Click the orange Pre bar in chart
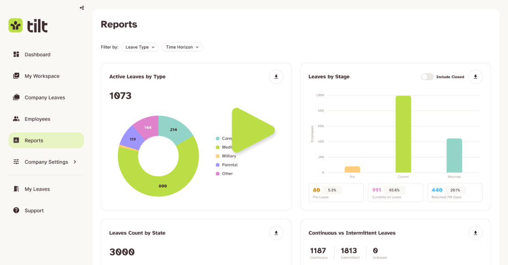 coord(352,170)
